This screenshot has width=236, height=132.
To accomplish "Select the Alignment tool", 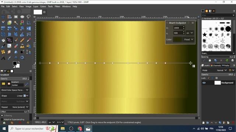I will pos(10,17).
